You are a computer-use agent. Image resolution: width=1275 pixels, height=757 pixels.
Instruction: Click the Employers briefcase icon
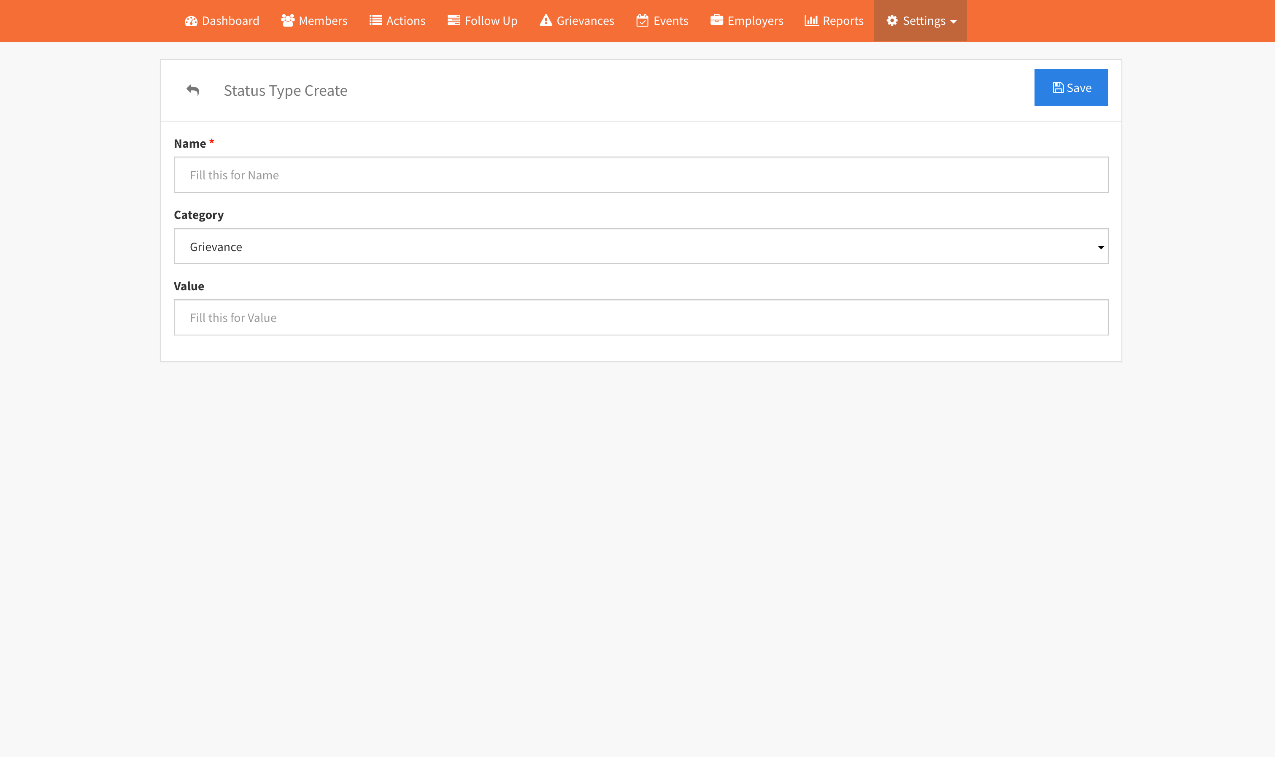pyautogui.click(x=716, y=20)
